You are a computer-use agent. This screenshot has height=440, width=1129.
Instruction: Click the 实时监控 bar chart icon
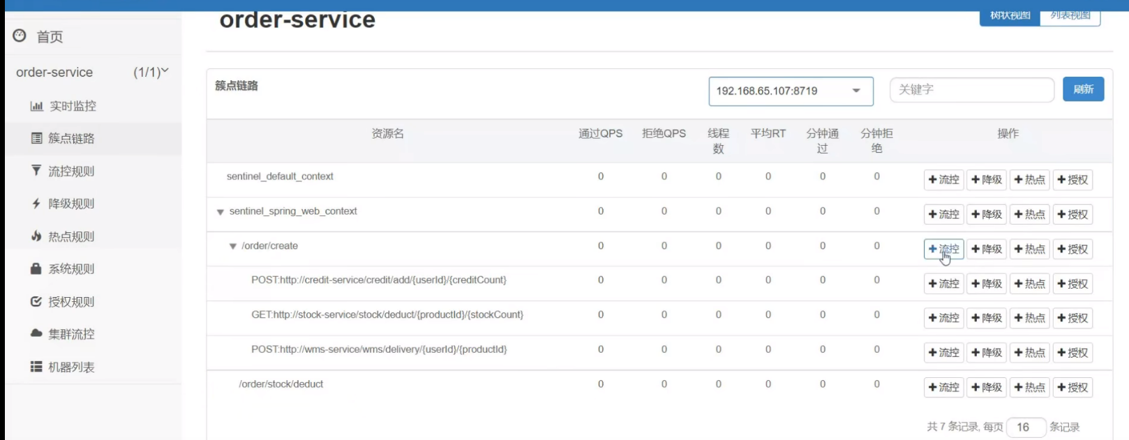(36, 106)
